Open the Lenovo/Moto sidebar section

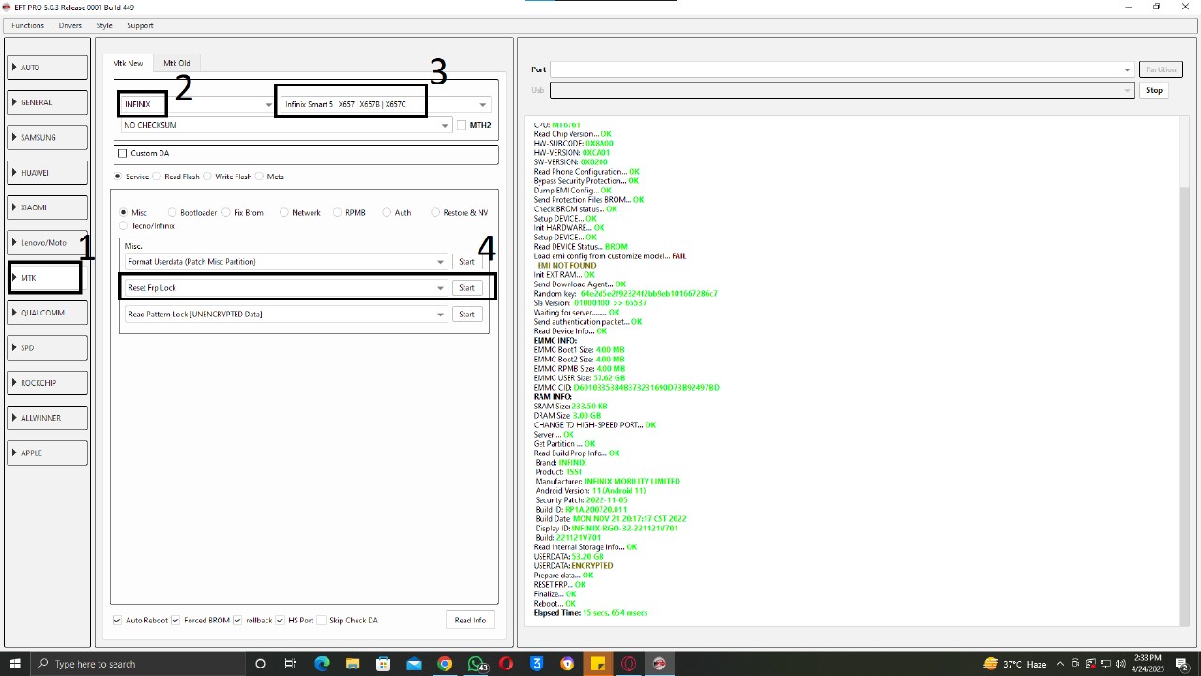point(48,242)
